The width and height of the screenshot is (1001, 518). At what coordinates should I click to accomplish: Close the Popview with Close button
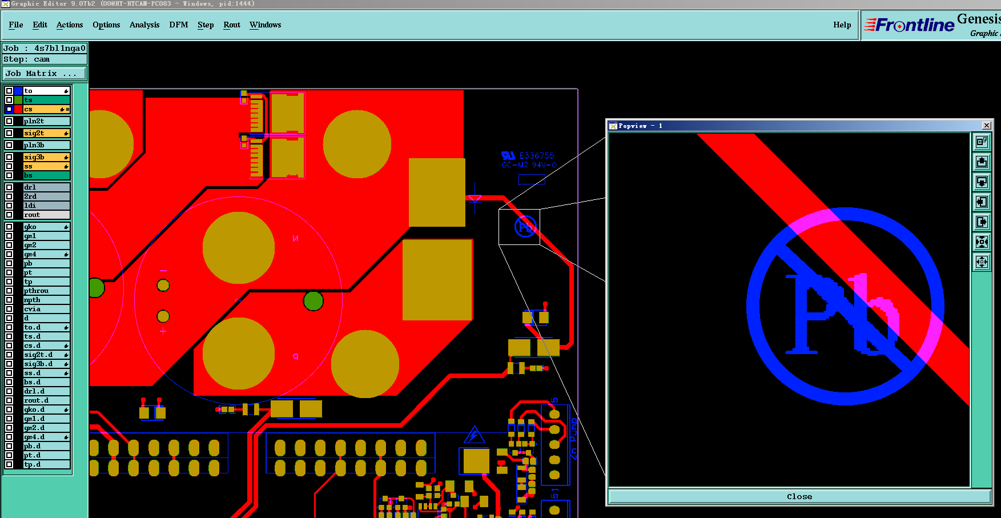[799, 496]
